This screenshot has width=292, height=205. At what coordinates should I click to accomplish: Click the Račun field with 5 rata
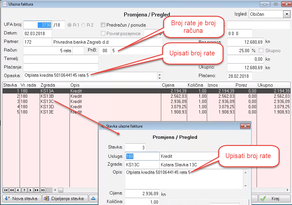[48, 51]
